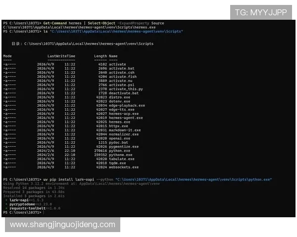This screenshot has width=297, height=237.
Task: Click the LastWriteTime column header
Action: [x=61, y=56]
